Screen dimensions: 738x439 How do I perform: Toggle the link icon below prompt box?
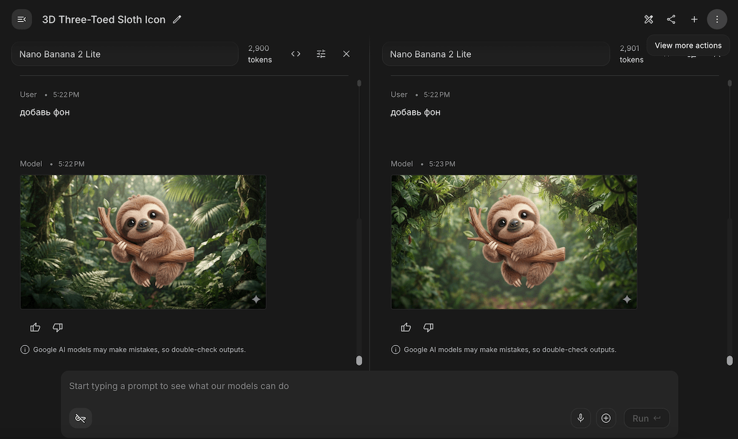(81, 418)
